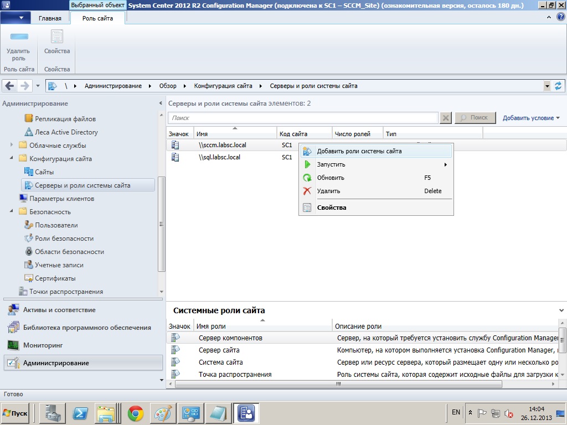Open Пользователи under Безопасность
The image size is (567, 425).
point(56,225)
